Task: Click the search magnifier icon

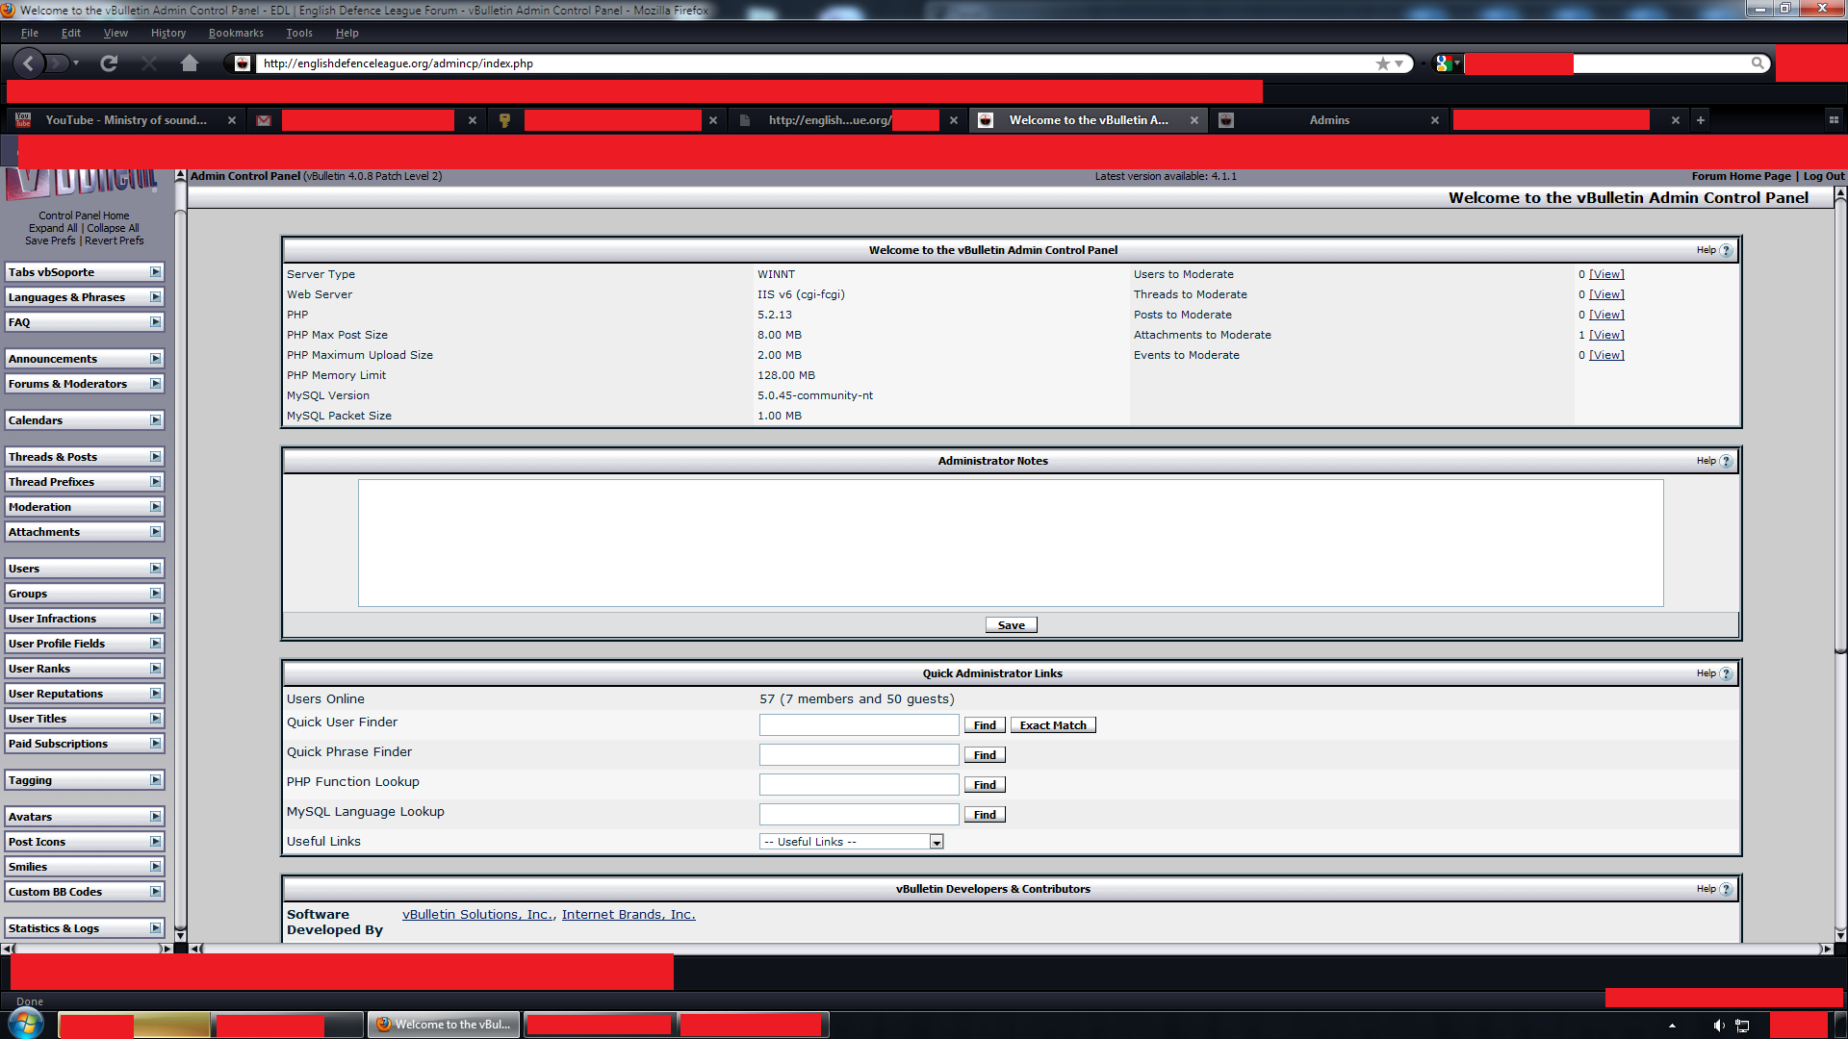Action: [x=1758, y=63]
